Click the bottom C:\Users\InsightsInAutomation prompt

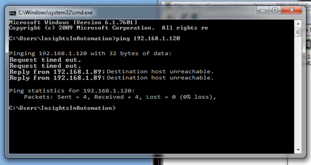[62, 108]
